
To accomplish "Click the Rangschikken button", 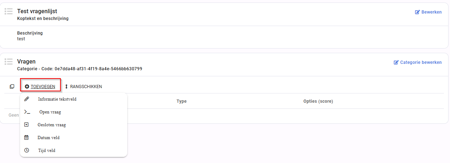I will click(x=83, y=87).
